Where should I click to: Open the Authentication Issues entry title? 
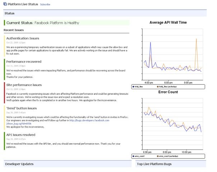coord(23,38)
